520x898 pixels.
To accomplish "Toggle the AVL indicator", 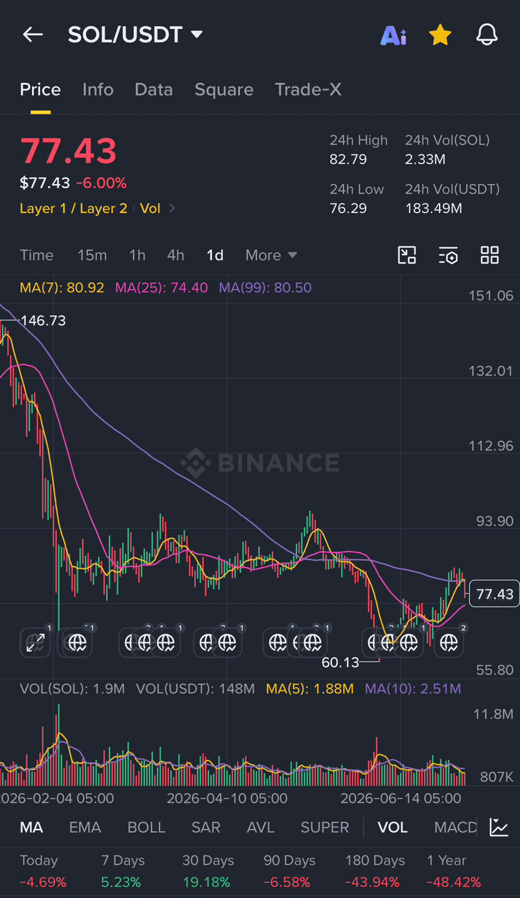I will click(261, 827).
